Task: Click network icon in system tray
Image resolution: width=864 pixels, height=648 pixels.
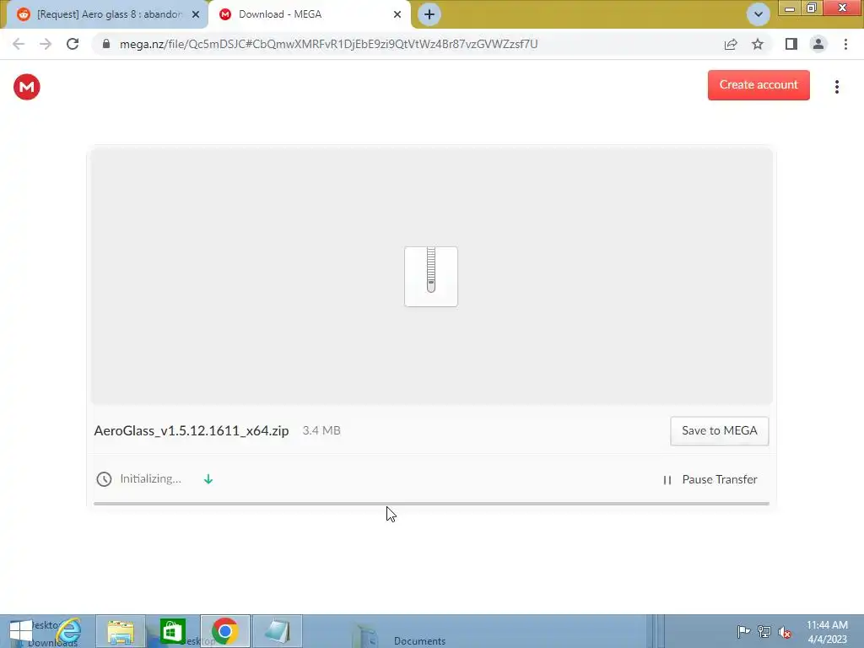Action: coord(764,631)
